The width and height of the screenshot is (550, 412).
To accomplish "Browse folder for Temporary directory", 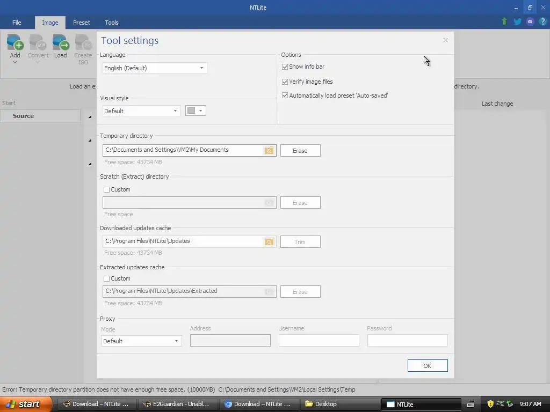I will point(269,151).
